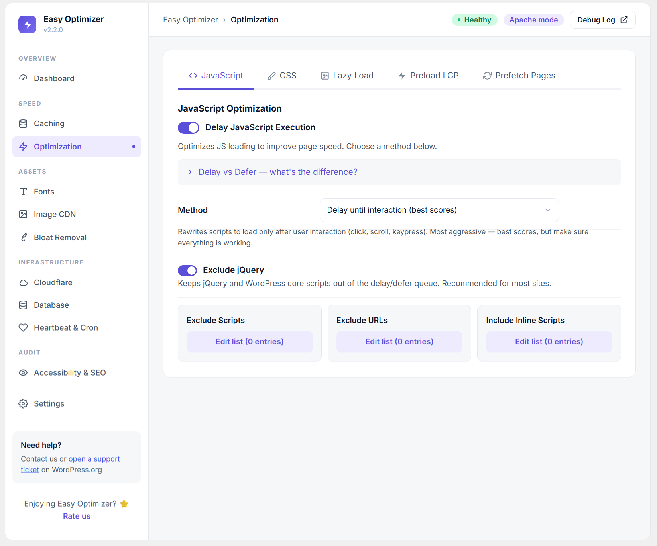
Task: Switch to the JavaScript tab
Action: pos(216,76)
